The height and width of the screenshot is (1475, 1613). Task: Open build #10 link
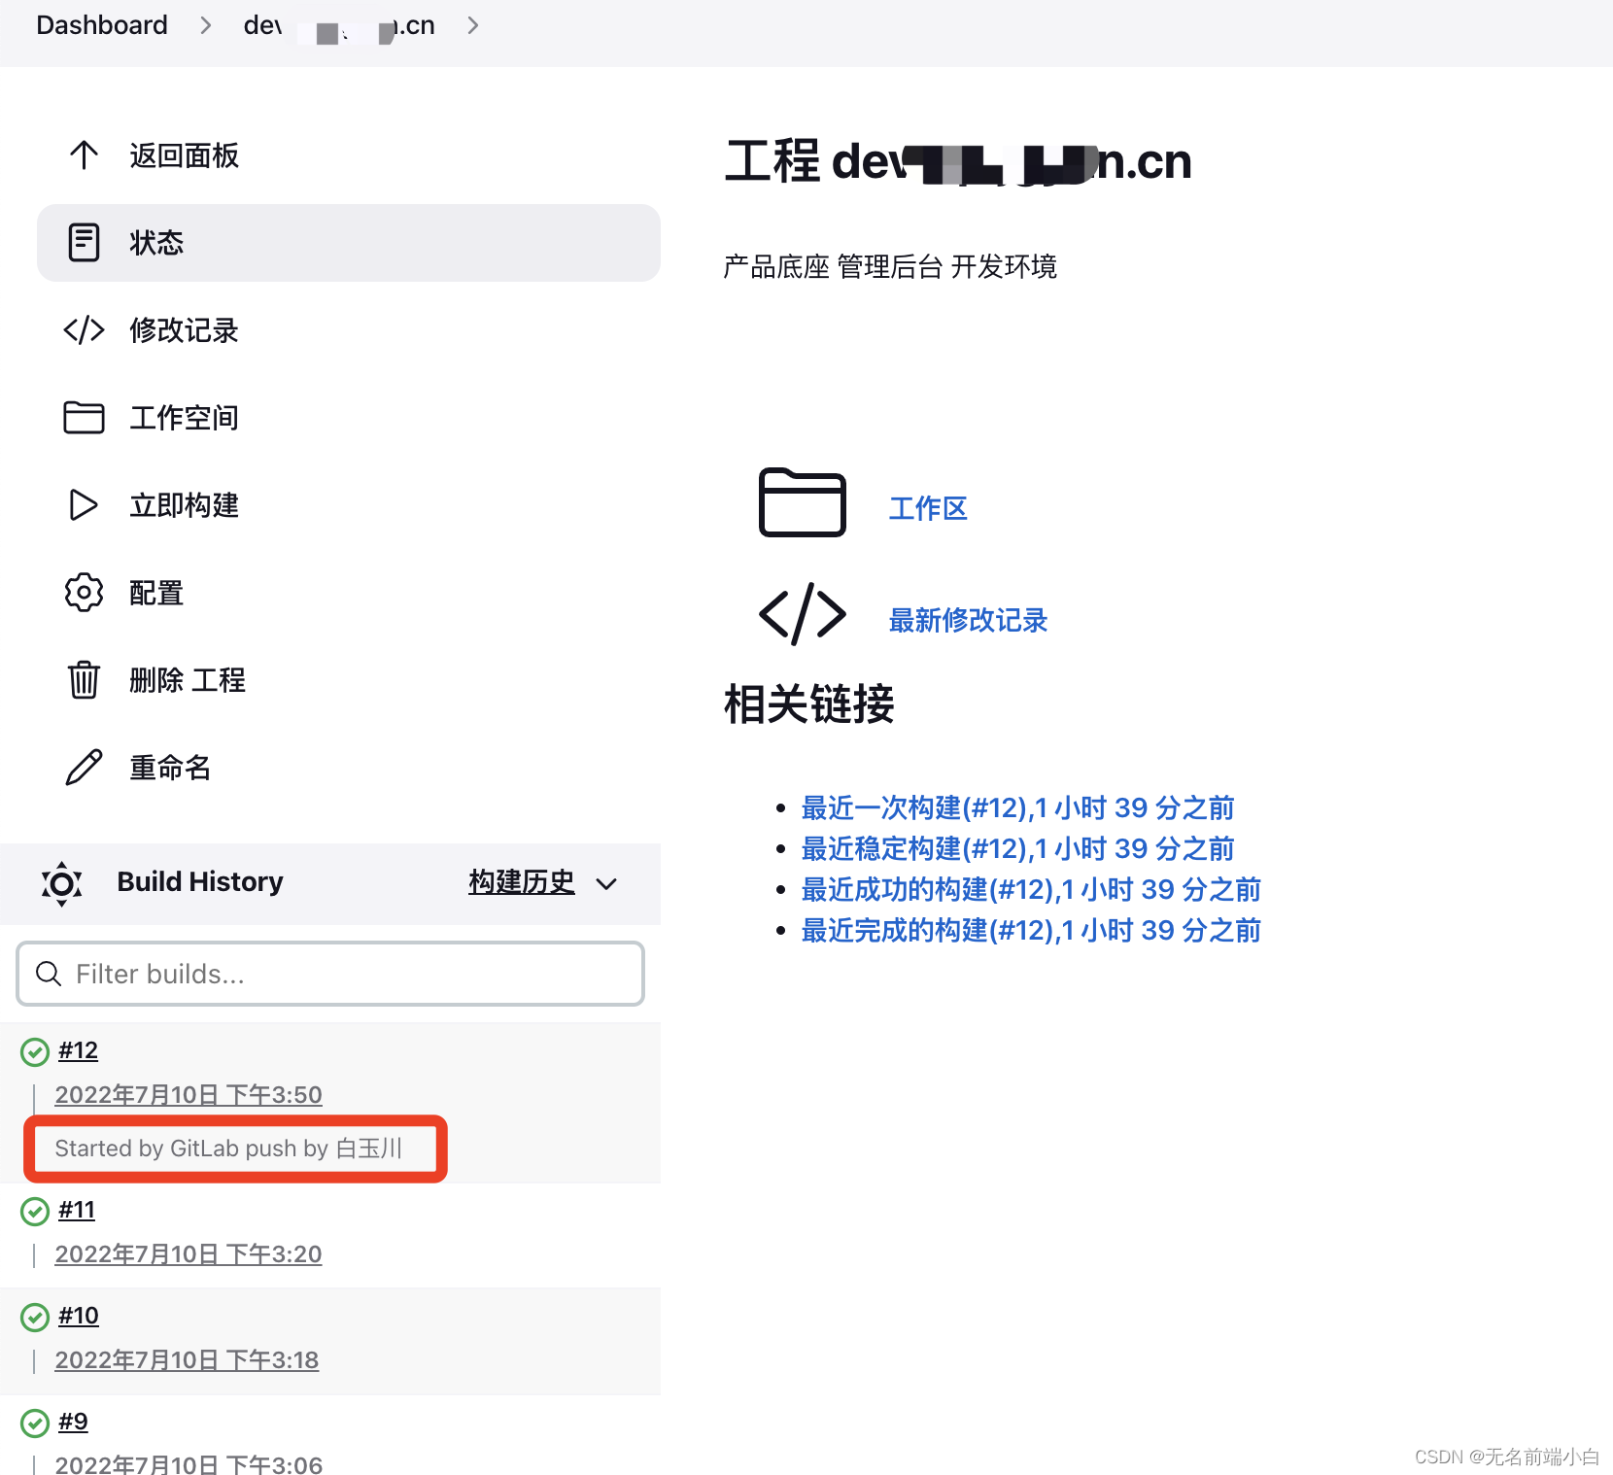point(79,1316)
